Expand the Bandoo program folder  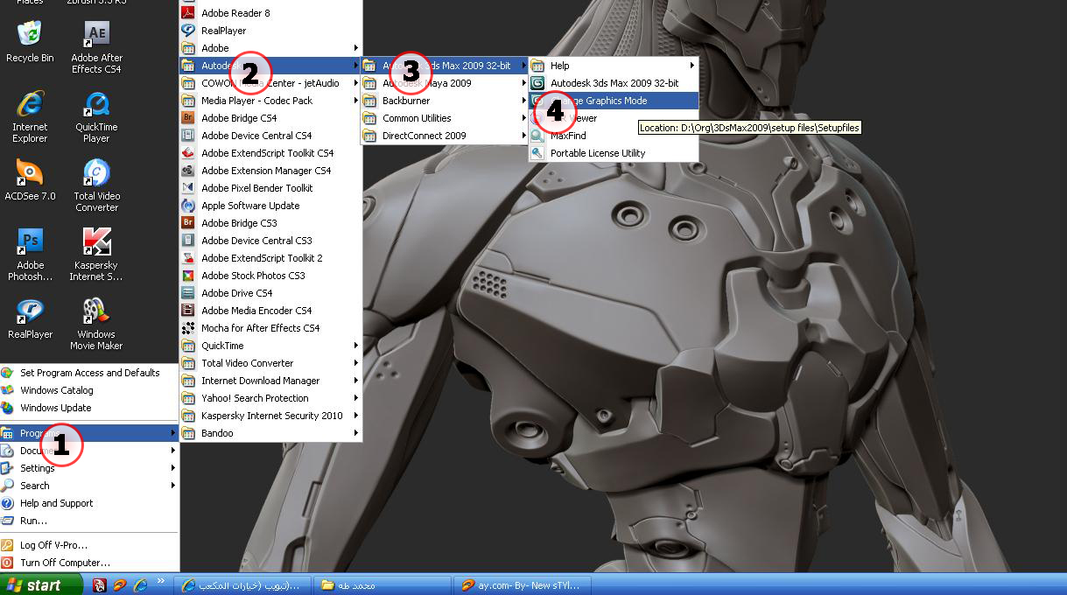270,433
